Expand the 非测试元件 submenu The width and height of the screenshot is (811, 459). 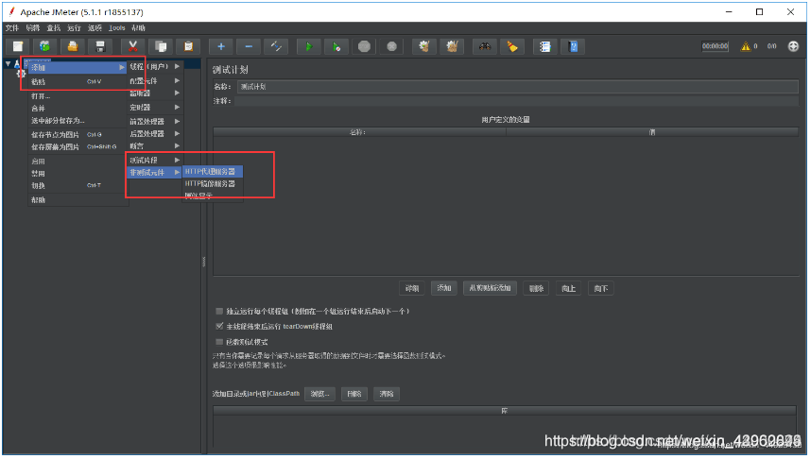(155, 173)
